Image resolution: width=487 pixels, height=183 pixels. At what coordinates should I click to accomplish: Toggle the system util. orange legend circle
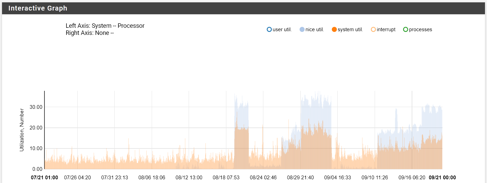pos(334,29)
